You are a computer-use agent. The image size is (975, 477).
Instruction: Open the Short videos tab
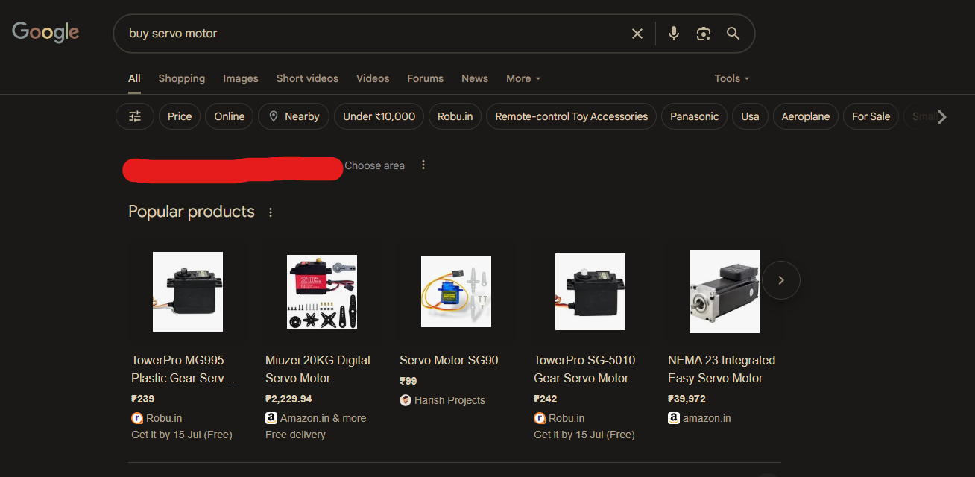[307, 78]
